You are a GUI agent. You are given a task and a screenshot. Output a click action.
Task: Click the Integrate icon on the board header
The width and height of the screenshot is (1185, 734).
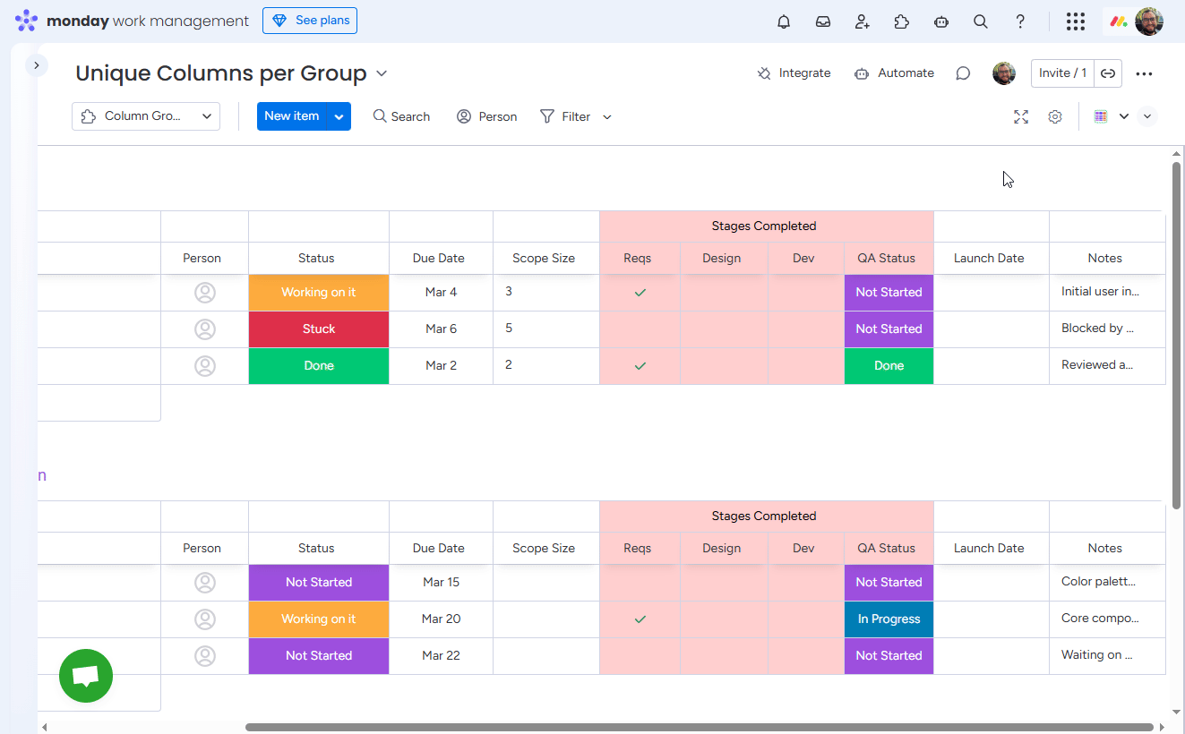point(763,73)
